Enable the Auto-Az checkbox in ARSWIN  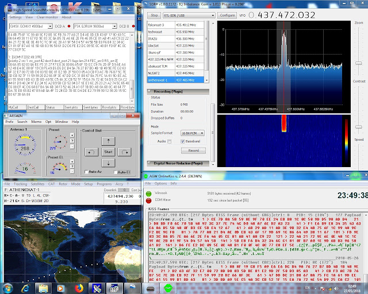(86, 172)
